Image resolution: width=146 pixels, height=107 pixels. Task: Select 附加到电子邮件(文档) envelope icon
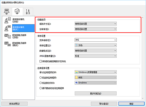tap(7, 36)
